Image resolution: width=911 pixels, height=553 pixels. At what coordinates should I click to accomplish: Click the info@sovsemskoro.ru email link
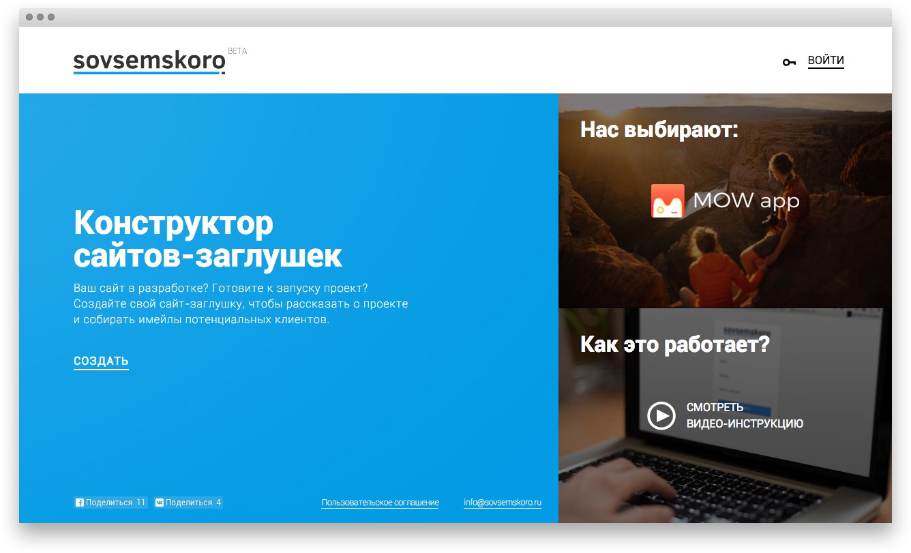pyautogui.click(x=502, y=503)
